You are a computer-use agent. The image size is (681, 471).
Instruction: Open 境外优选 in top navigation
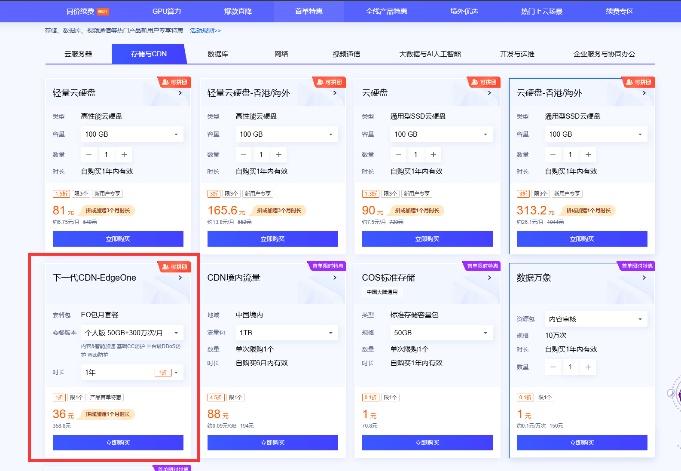(464, 11)
